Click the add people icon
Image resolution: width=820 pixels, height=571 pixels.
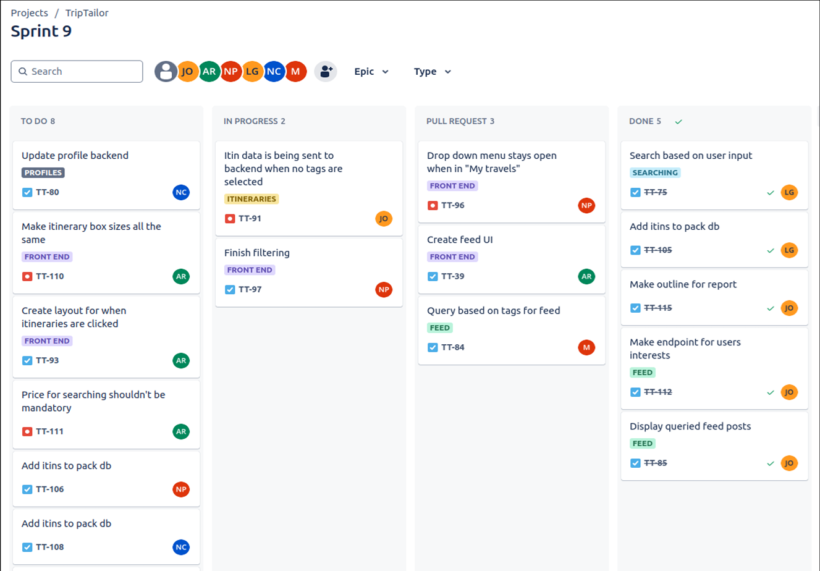click(326, 72)
